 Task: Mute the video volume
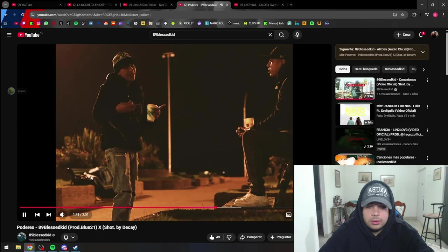(x=62, y=215)
